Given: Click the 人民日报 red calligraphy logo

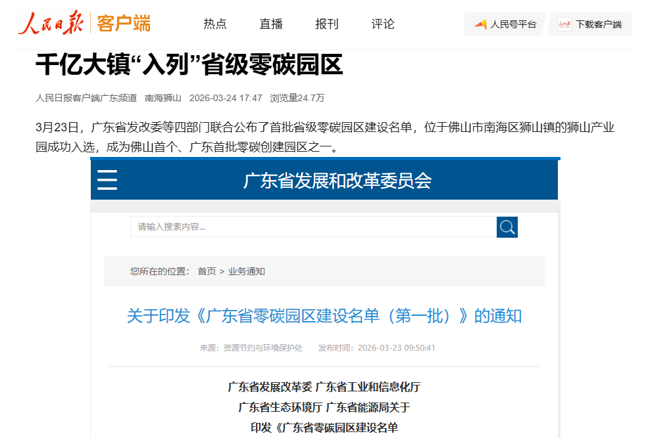Looking at the screenshot, I should pyautogui.click(x=51, y=24).
